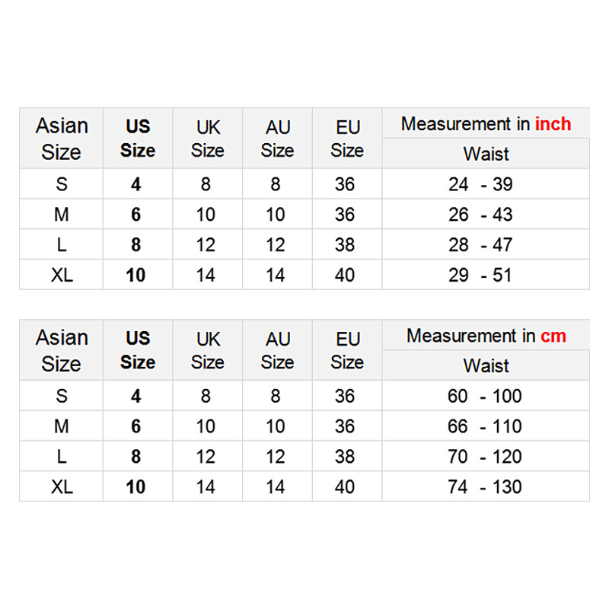Select the "74 - 130" waist cell
Screen dimensions: 609x609
(x=486, y=486)
